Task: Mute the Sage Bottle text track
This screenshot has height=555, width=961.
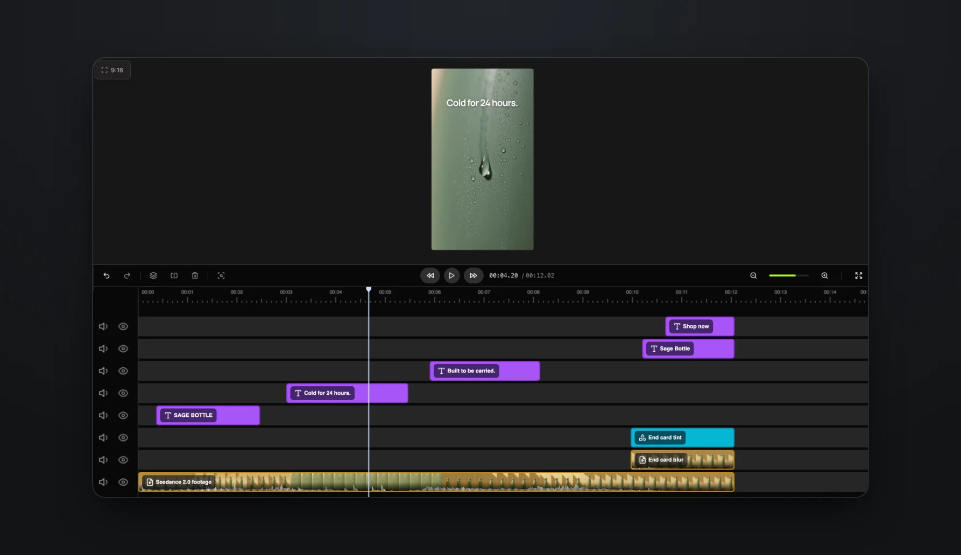Action: [x=103, y=348]
